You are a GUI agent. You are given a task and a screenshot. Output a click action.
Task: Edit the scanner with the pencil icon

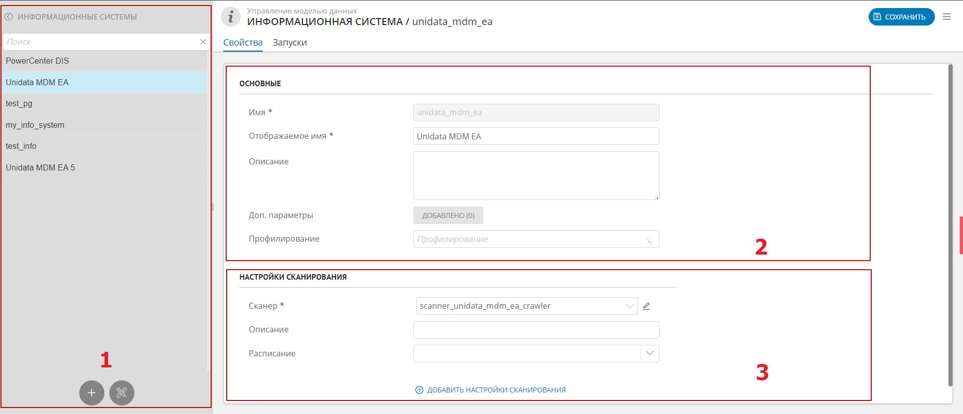(x=647, y=306)
